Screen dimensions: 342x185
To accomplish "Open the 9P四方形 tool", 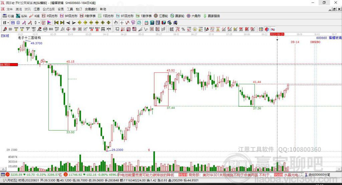I will pyautogui.click(x=69, y=16).
